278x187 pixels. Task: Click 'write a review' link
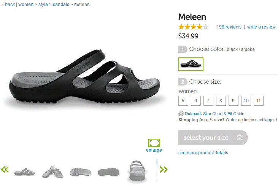pos(261,27)
